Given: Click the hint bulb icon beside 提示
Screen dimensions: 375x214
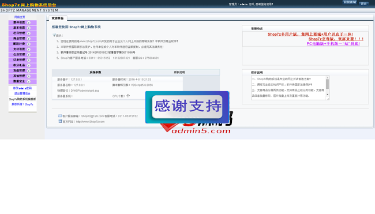Looking at the screenshot, I should [x=54, y=35].
